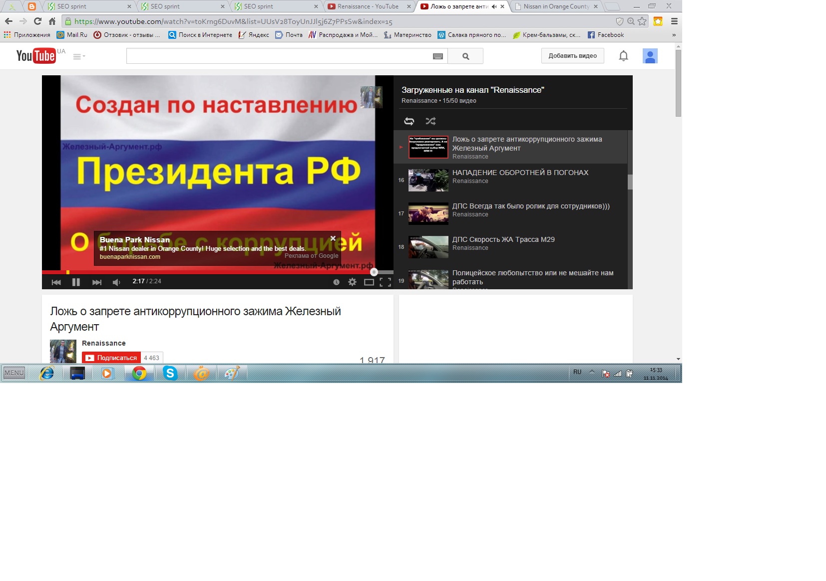Reload the page with the refresh icon
Viewport: 826px width, 581px height.
[37, 21]
